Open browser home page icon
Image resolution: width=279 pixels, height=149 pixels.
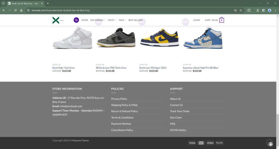[21, 10]
